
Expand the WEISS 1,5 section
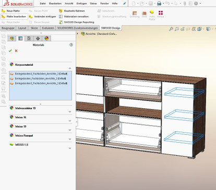pos(70,148)
